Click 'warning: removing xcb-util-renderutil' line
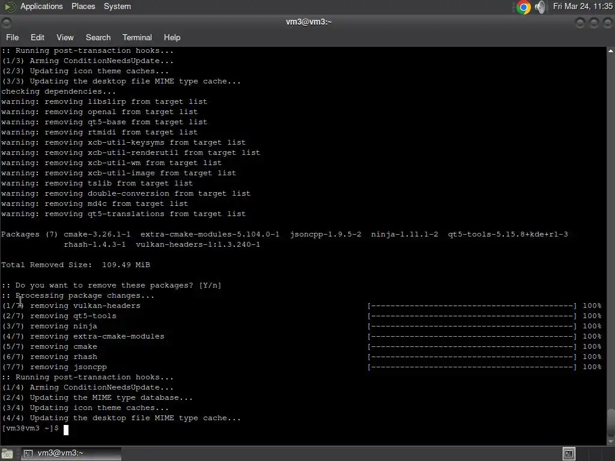Screen dimensions: 615x461 pyautogui.click(x=130, y=153)
